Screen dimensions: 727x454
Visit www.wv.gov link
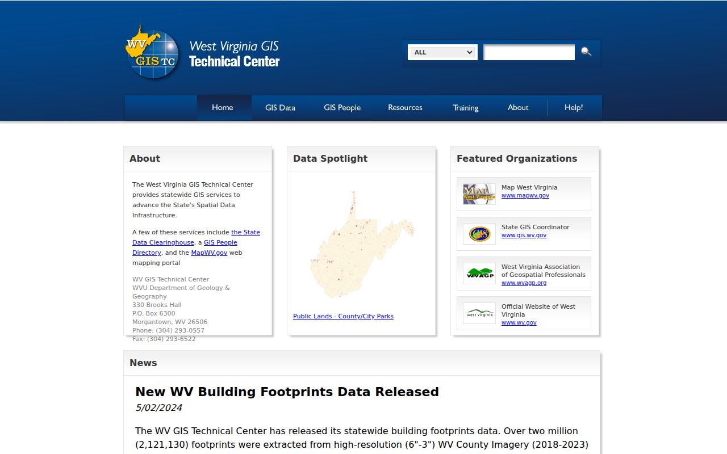coord(519,322)
